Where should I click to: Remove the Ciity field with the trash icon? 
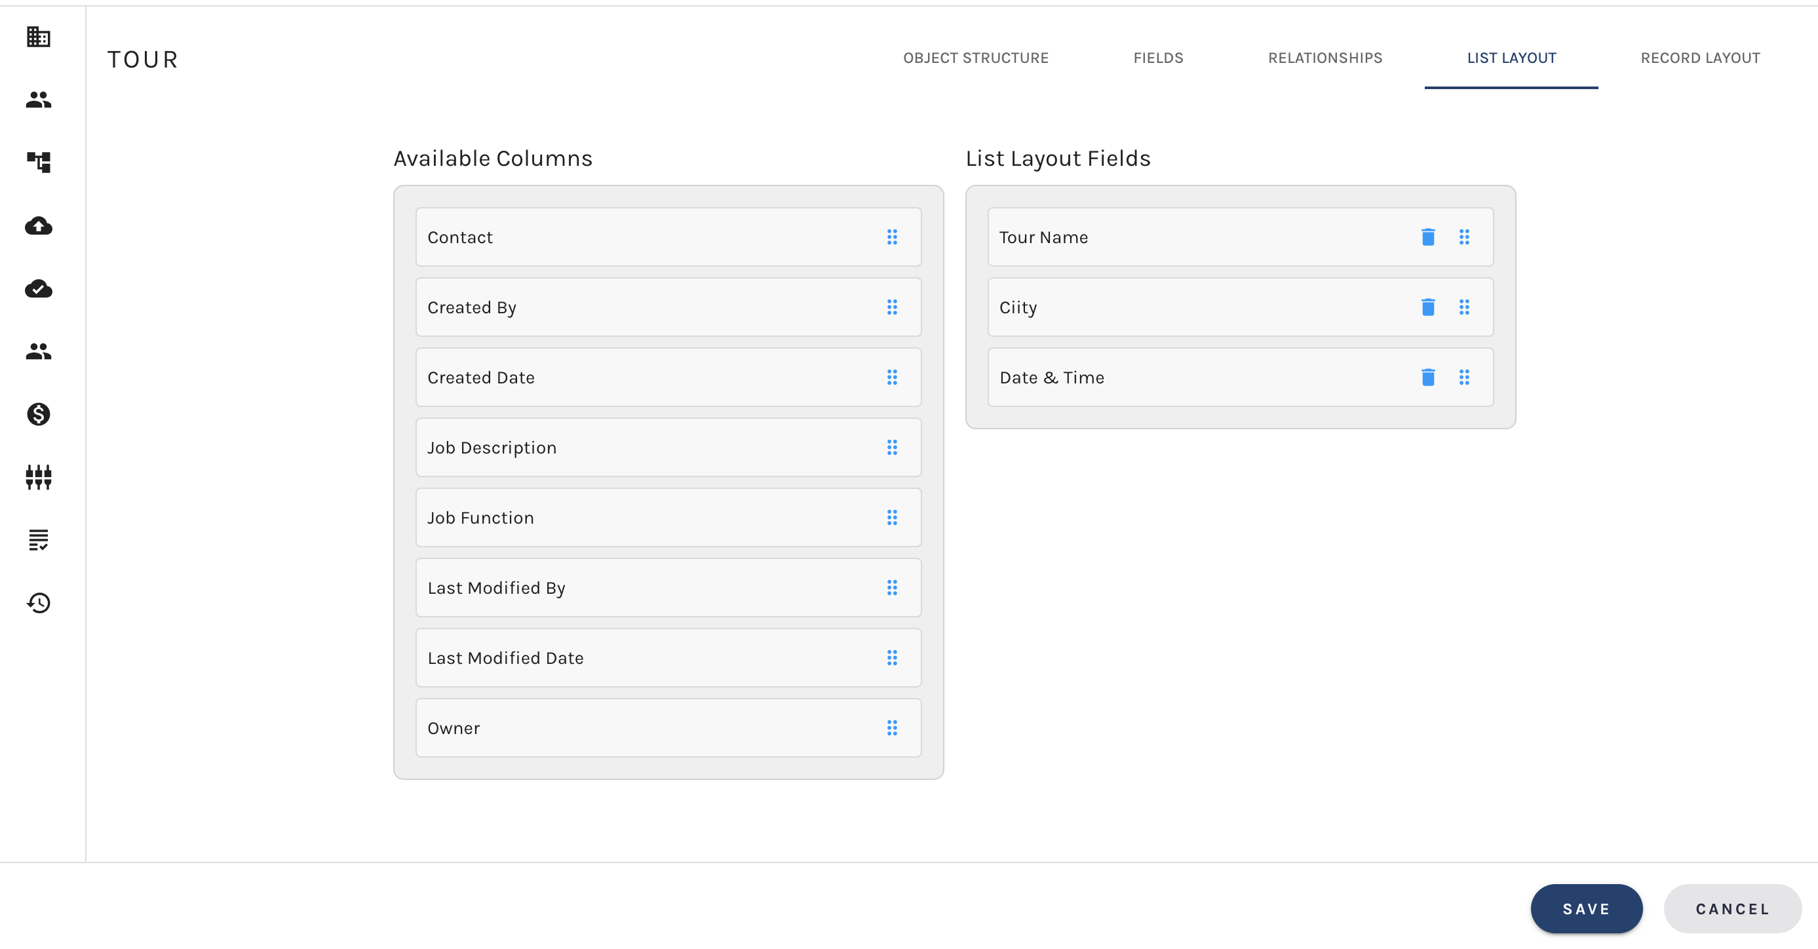pyautogui.click(x=1429, y=307)
